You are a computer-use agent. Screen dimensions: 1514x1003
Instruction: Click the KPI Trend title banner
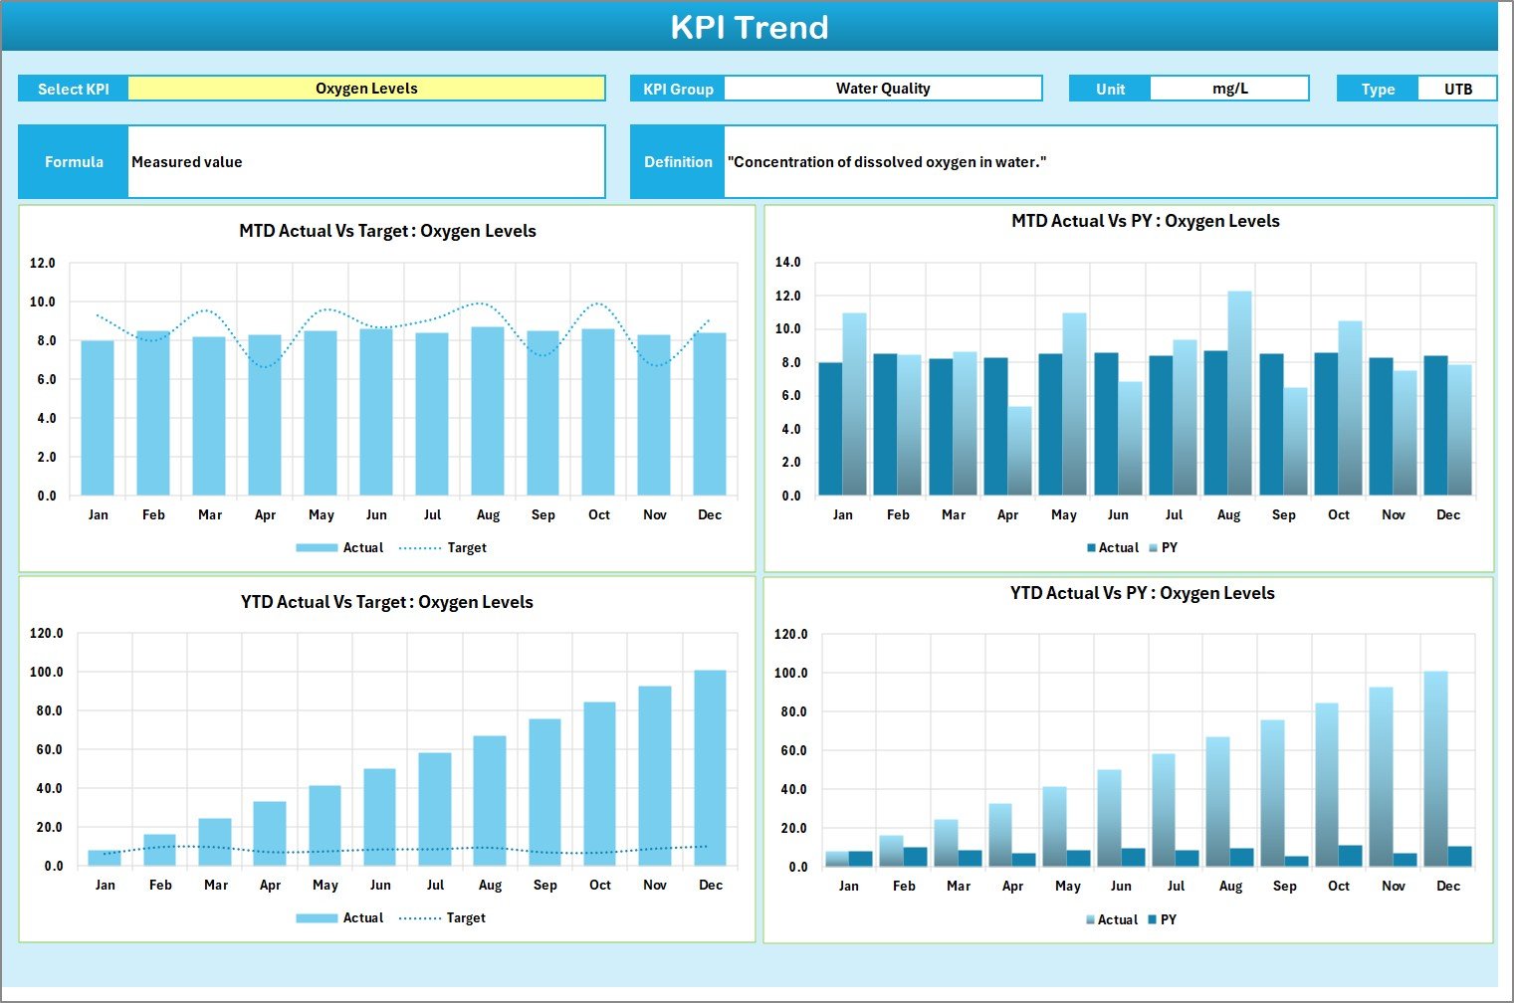point(750,27)
